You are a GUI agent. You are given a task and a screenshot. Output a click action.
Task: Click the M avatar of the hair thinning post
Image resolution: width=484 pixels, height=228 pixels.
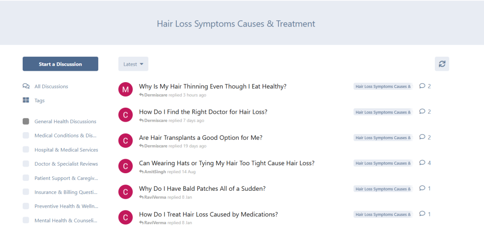pos(125,89)
